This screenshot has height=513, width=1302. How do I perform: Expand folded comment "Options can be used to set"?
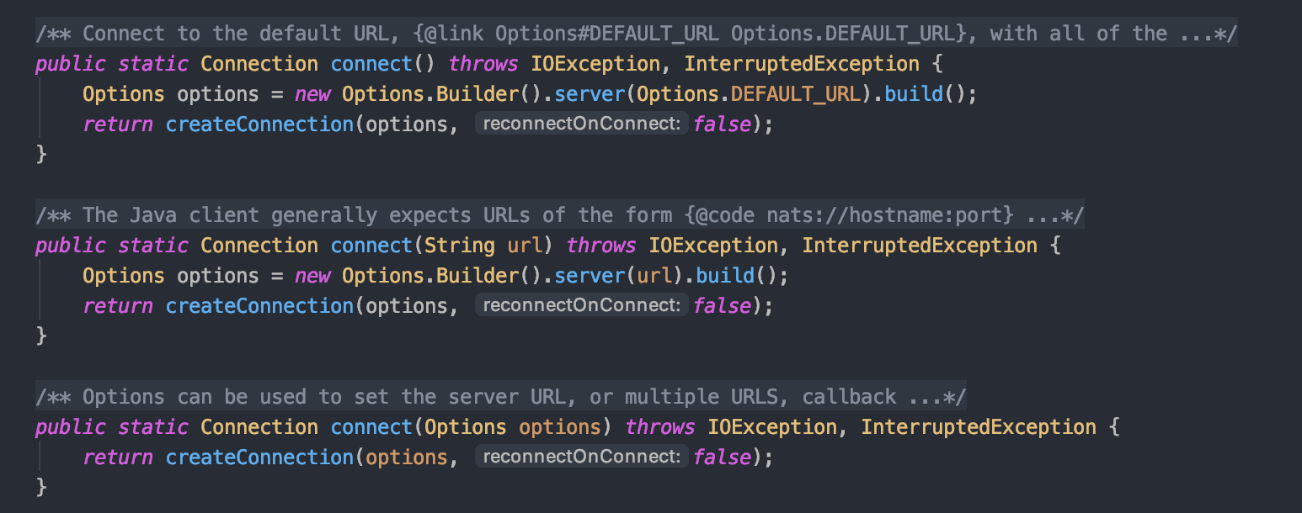(500, 397)
